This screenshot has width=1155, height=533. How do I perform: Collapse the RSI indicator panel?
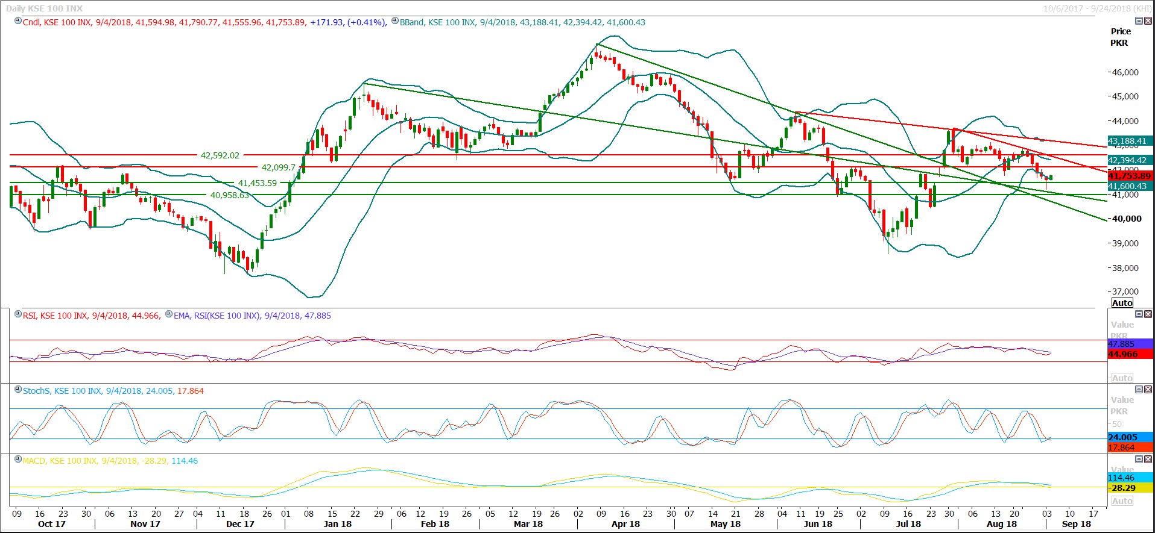[1139, 314]
